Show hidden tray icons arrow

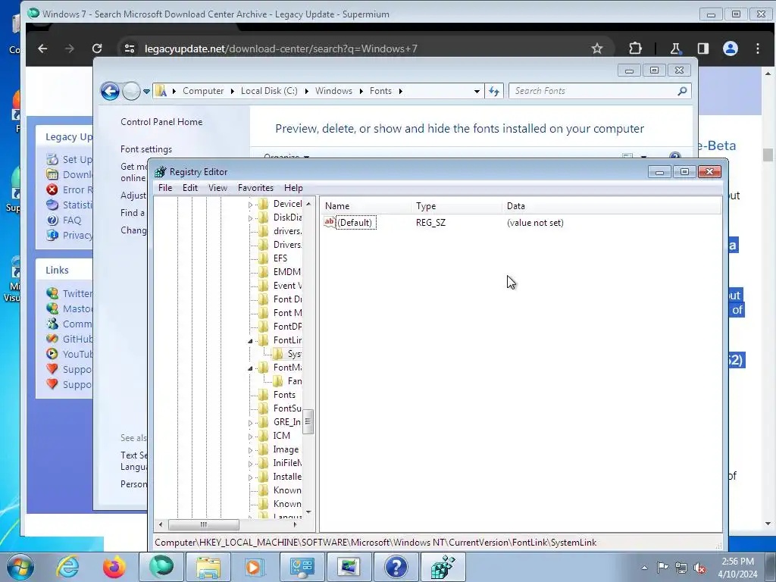coord(644,568)
